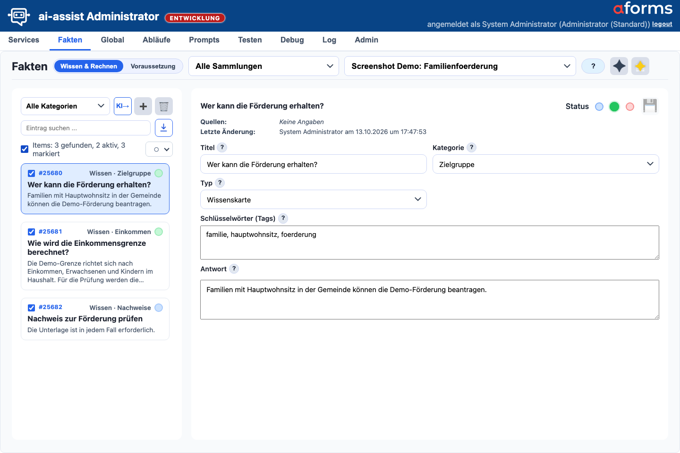680x453 pixels.
Task: Open the help question mark button in header
Action: coord(593,66)
